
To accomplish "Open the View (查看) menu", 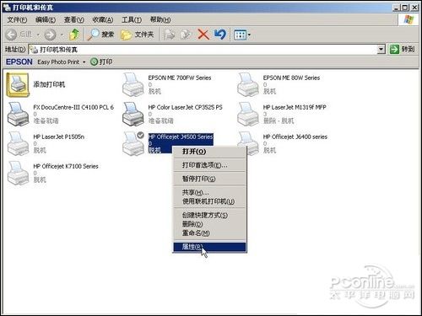I will (x=74, y=20).
